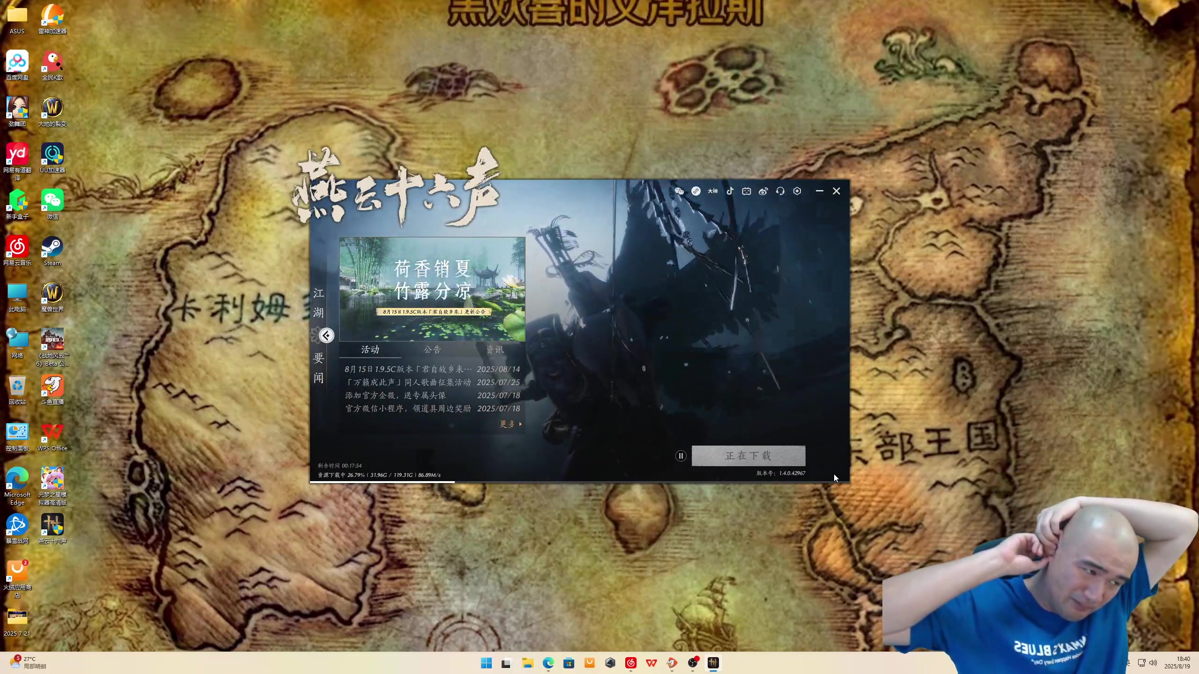Open File Explorer from taskbar
1199x674 pixels.
pos(528,663)
